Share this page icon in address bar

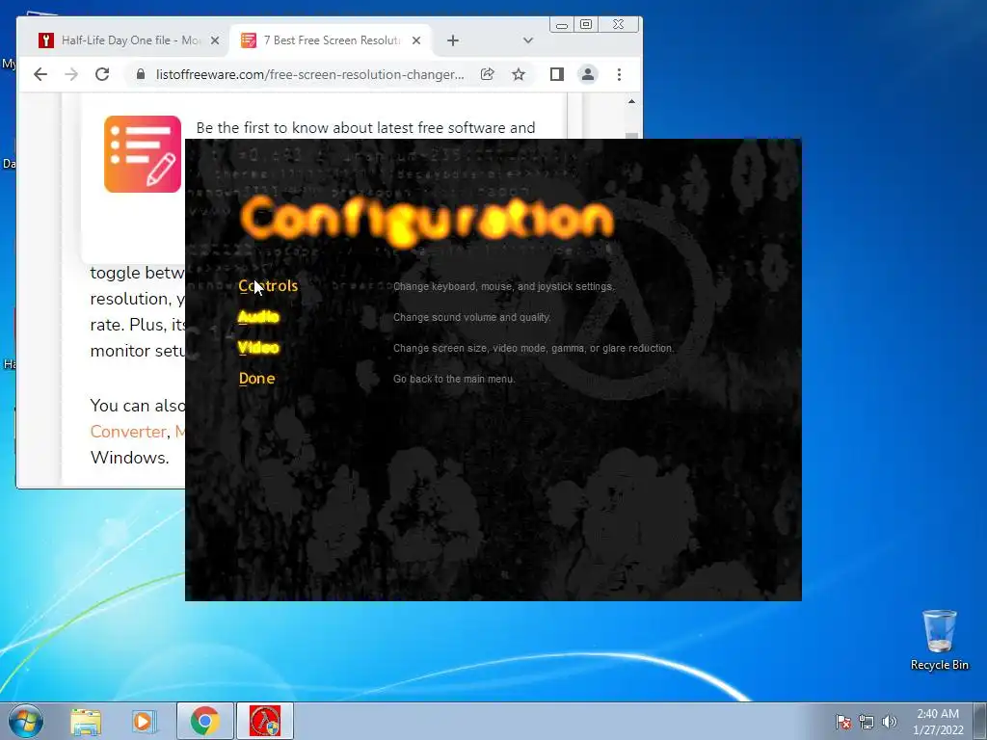(x=487, y=74)
